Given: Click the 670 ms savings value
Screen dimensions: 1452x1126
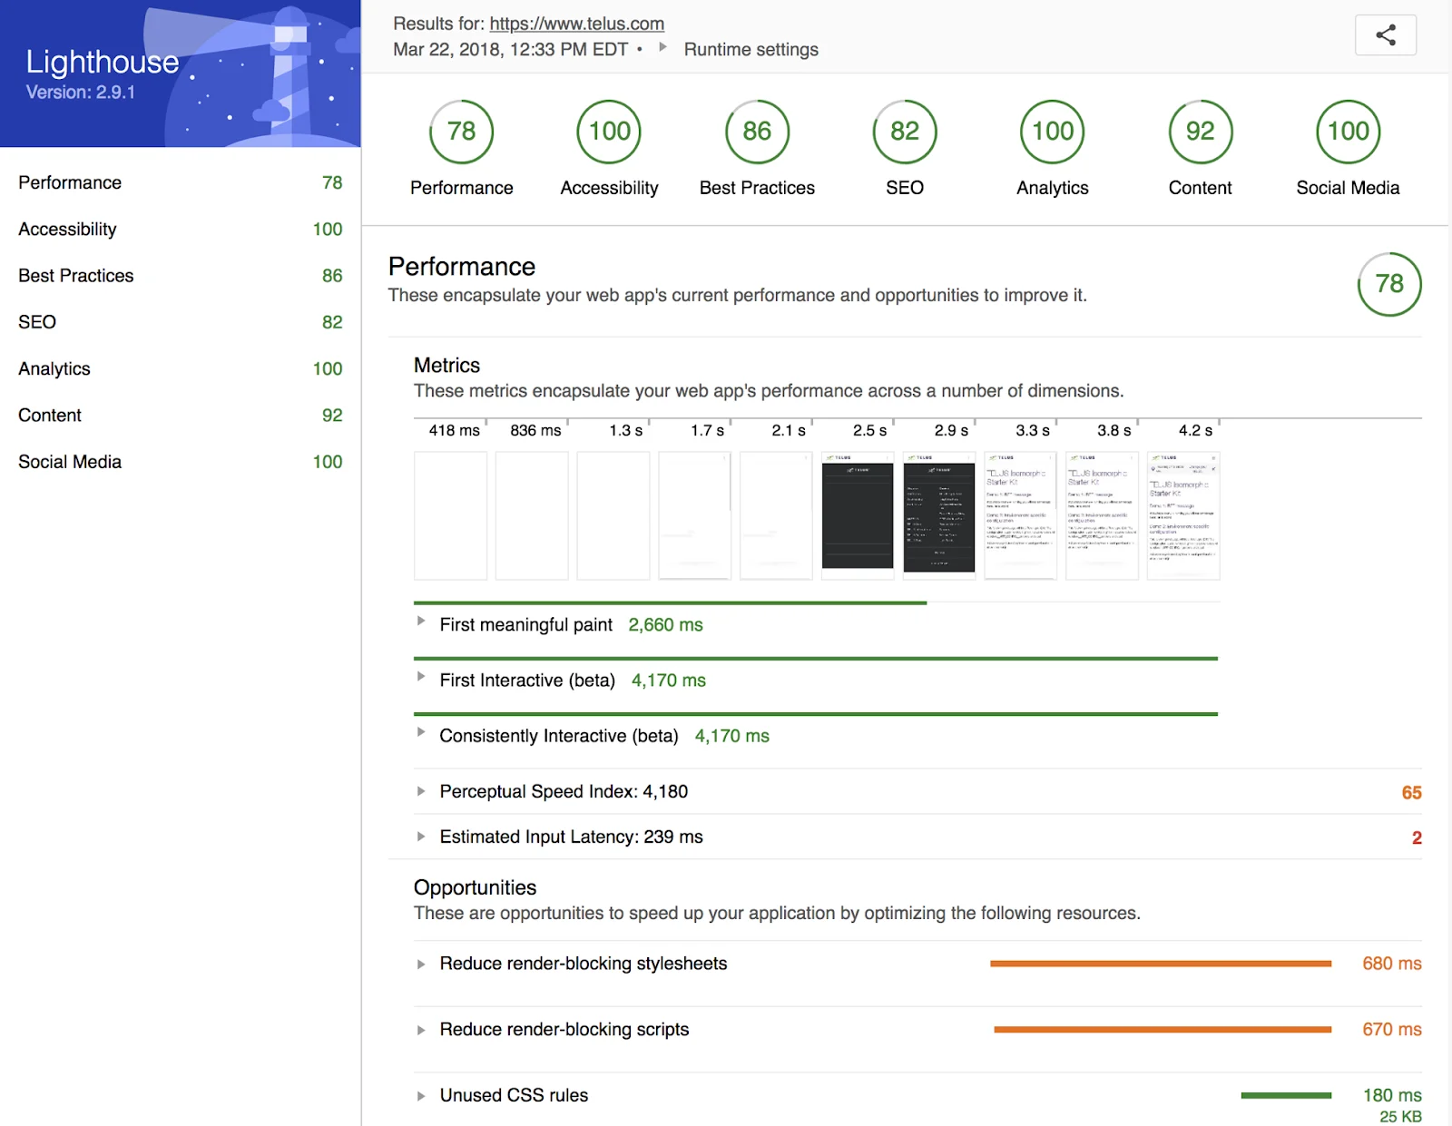Looking at the screenshot, I should pyautogui.click(x=1392, y=1030).
